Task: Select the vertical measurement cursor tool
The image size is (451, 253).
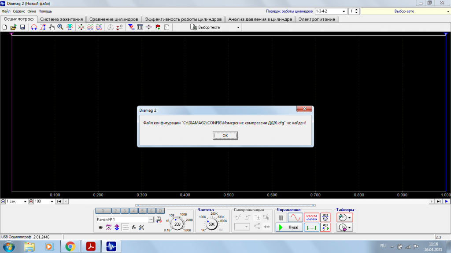Action: 43,27
